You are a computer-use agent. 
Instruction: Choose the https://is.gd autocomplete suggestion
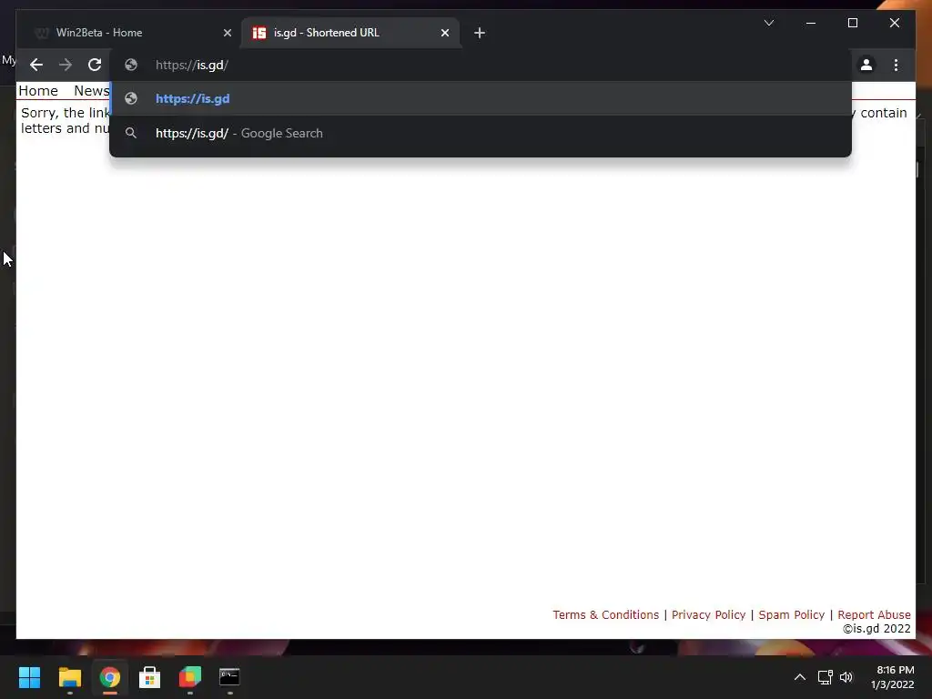tap(481, 98)
